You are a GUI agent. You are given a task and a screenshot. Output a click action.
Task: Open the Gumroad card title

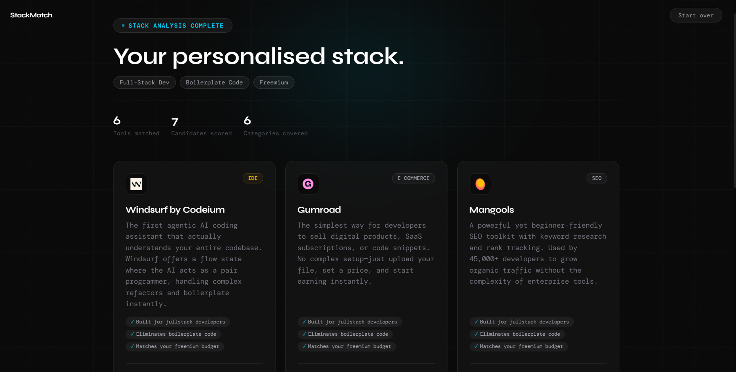(x=319, y=209)
